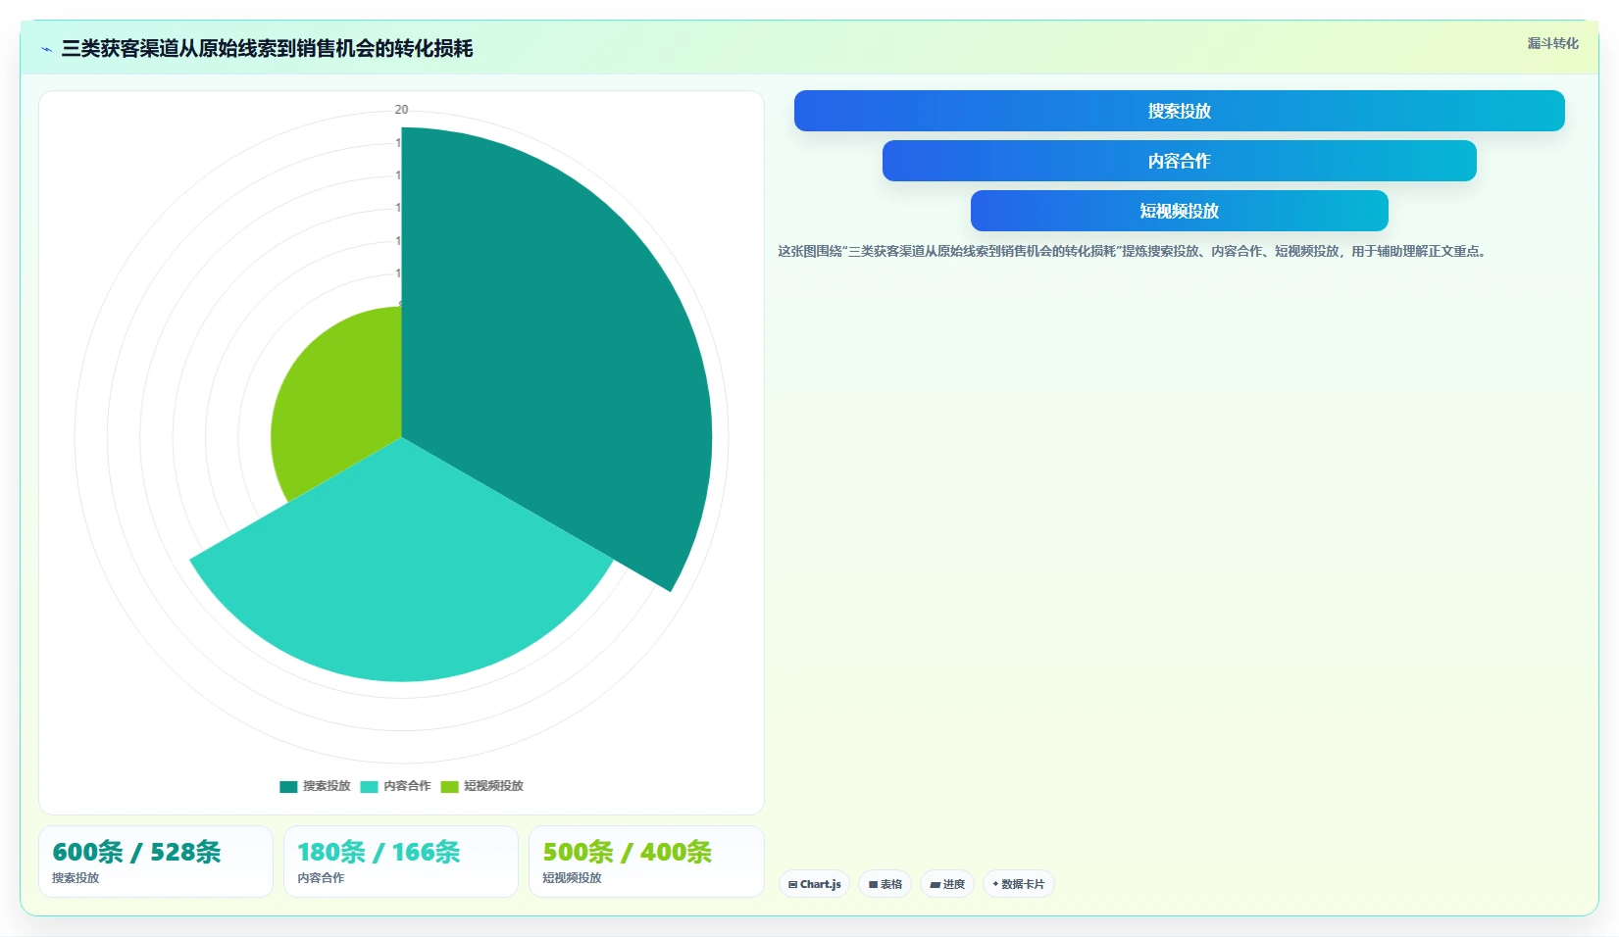Click the turquoise 内容合作 legend swatch
Screen dimensions: 1619x937
pos(369,786)
